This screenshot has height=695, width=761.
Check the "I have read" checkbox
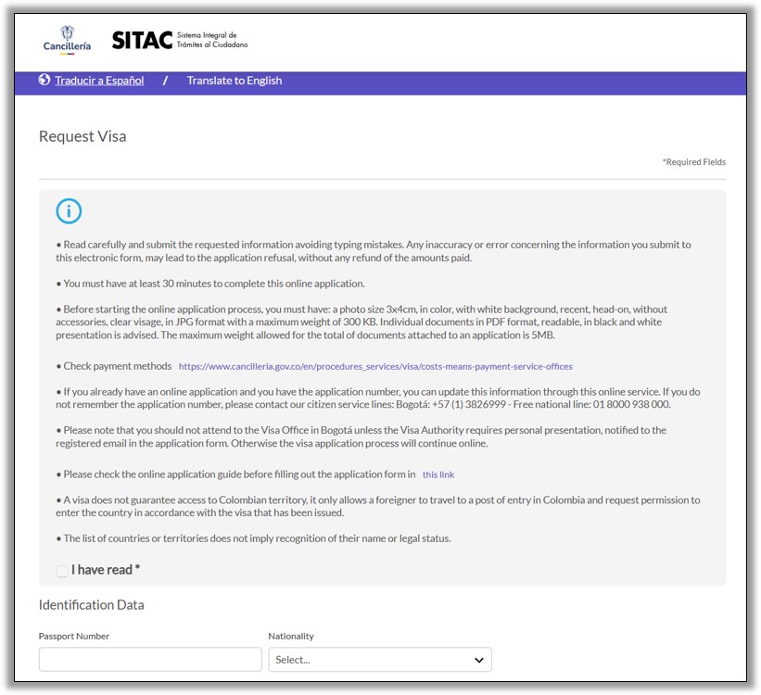[x=62, y=571]
